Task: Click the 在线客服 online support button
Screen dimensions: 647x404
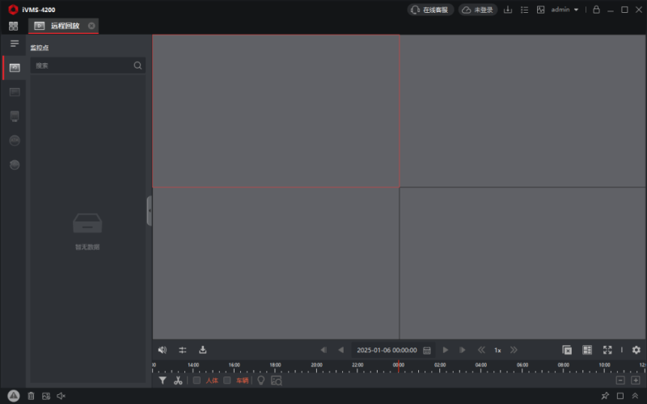Action: click(x=429, y=10)
